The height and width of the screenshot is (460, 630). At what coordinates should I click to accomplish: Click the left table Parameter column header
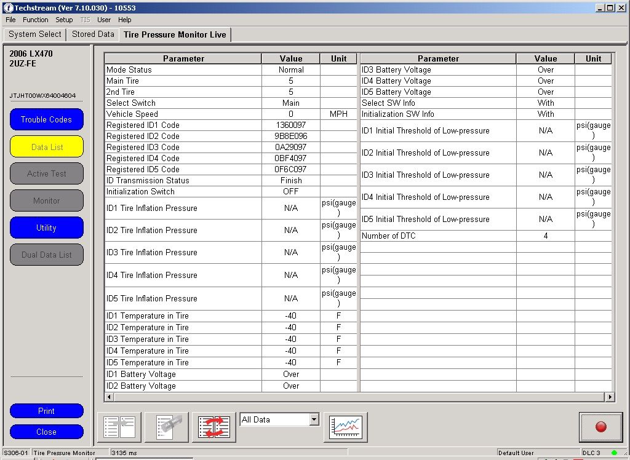(x=183, y=58)
